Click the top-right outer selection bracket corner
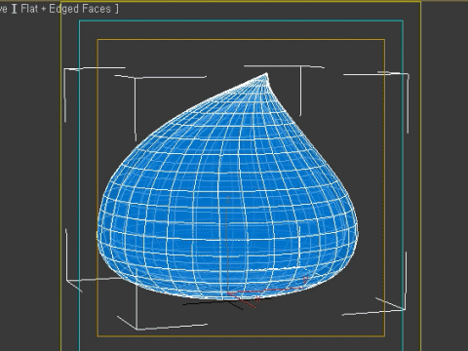 click(x=408, y=75)
